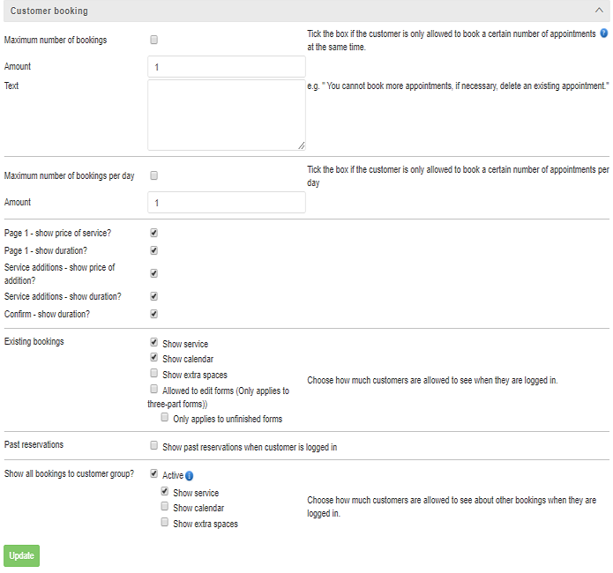Screen dimensions: 613x573
Task: Uncheck Page 1 show duration
Action: (154, 250)
